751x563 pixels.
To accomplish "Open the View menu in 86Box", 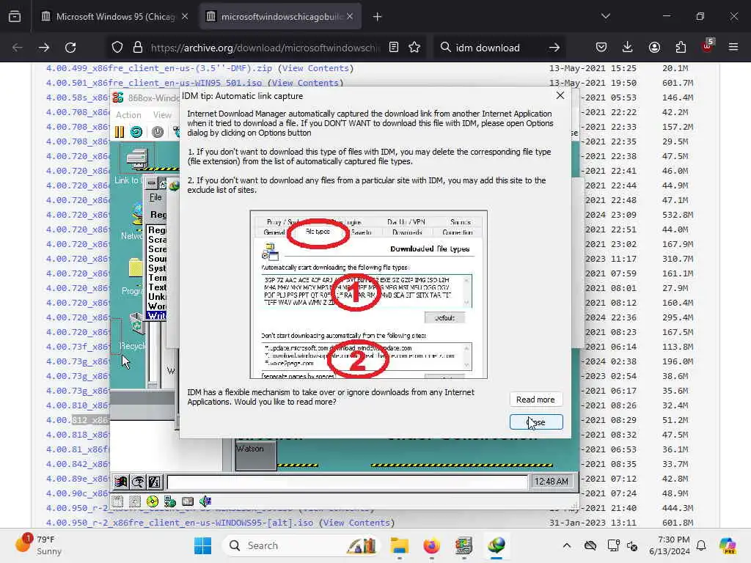I will click(x=162, y=115).
